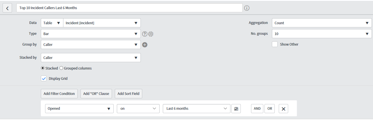Open the Type Bar dropdown
This screenshot has height=120, width=373.
pyautogui.click(x=91, y=34)
